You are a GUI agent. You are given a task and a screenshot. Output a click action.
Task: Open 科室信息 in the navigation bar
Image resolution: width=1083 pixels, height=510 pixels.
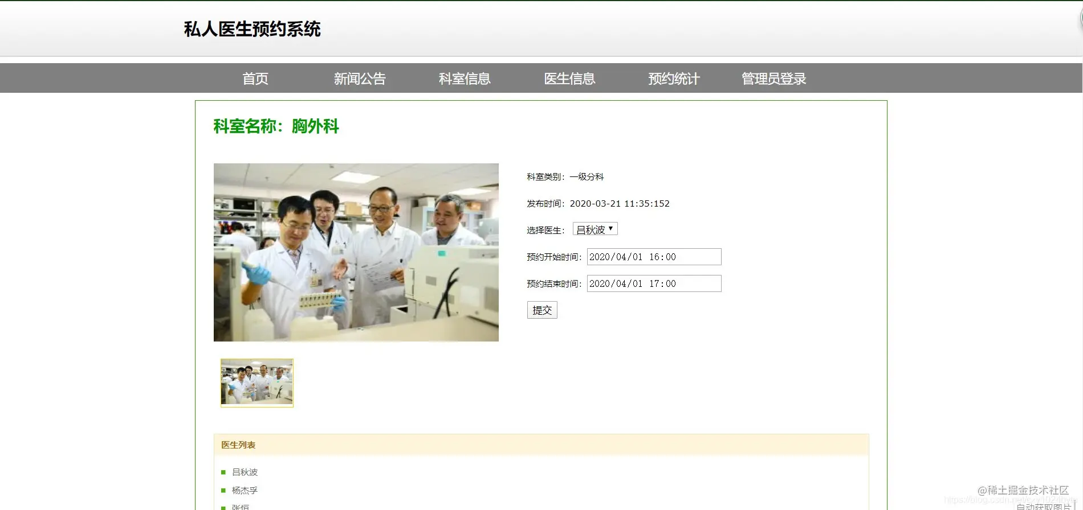click(465, 79)
